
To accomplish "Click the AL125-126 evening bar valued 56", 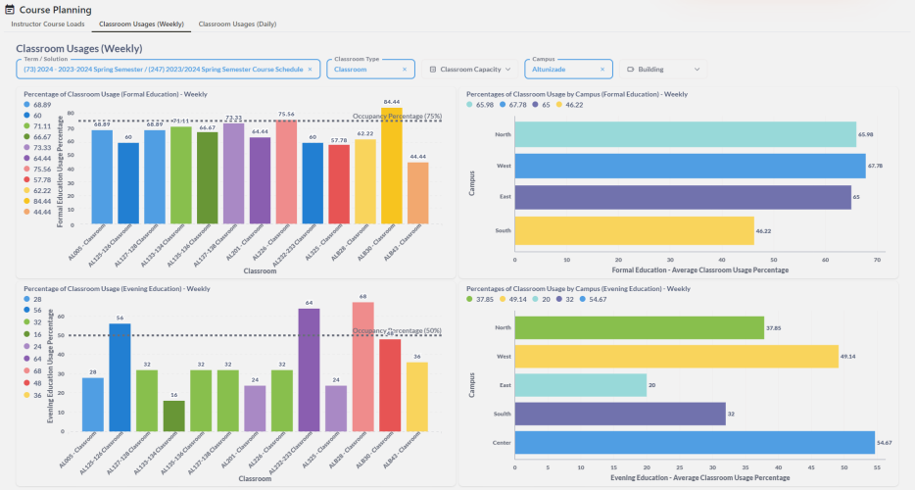I will pos(120,378).
